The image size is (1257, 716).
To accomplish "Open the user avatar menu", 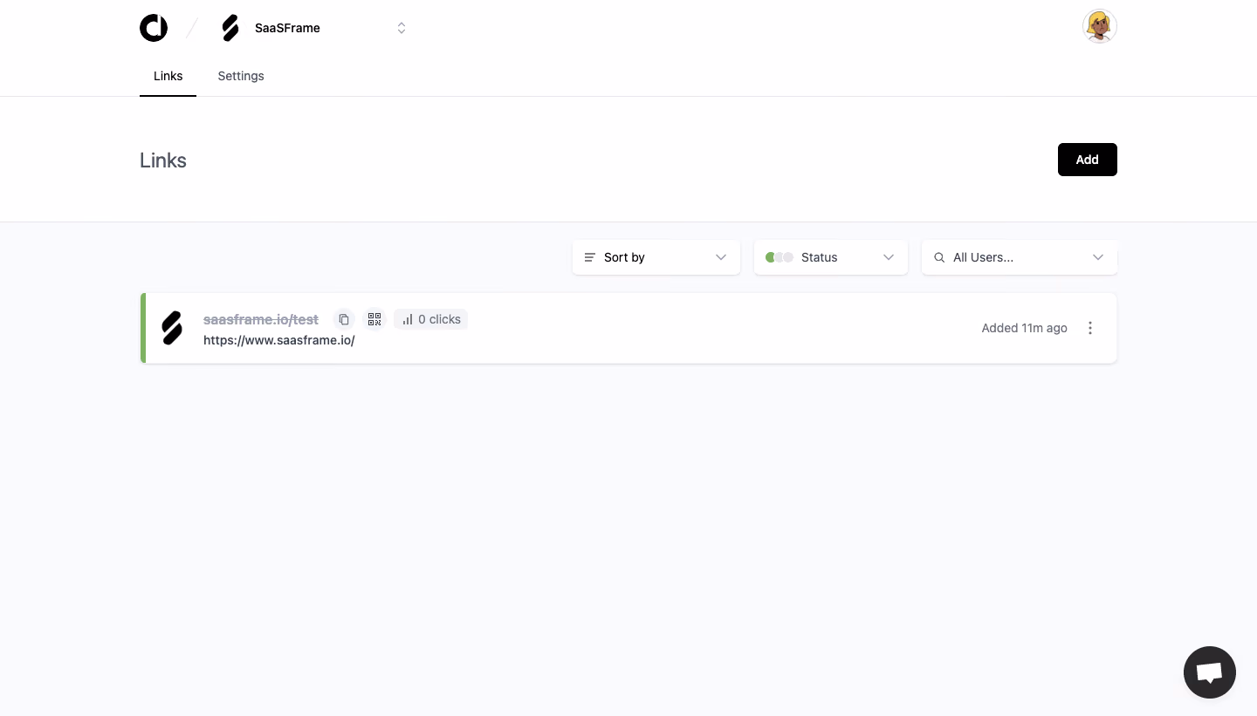I will click(1100, 26).
